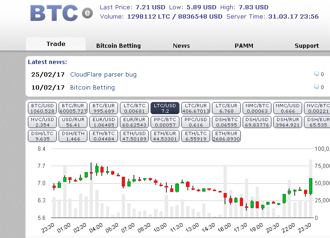This screenshot has width=330, height=238.
Task: Open comments for CloudFlare parser bug news
Action: click(x=319, y=74)
